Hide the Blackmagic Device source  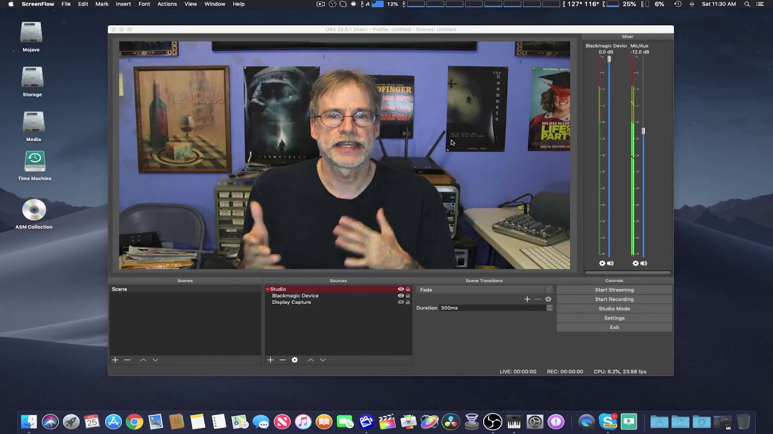[x=400, y=296]
